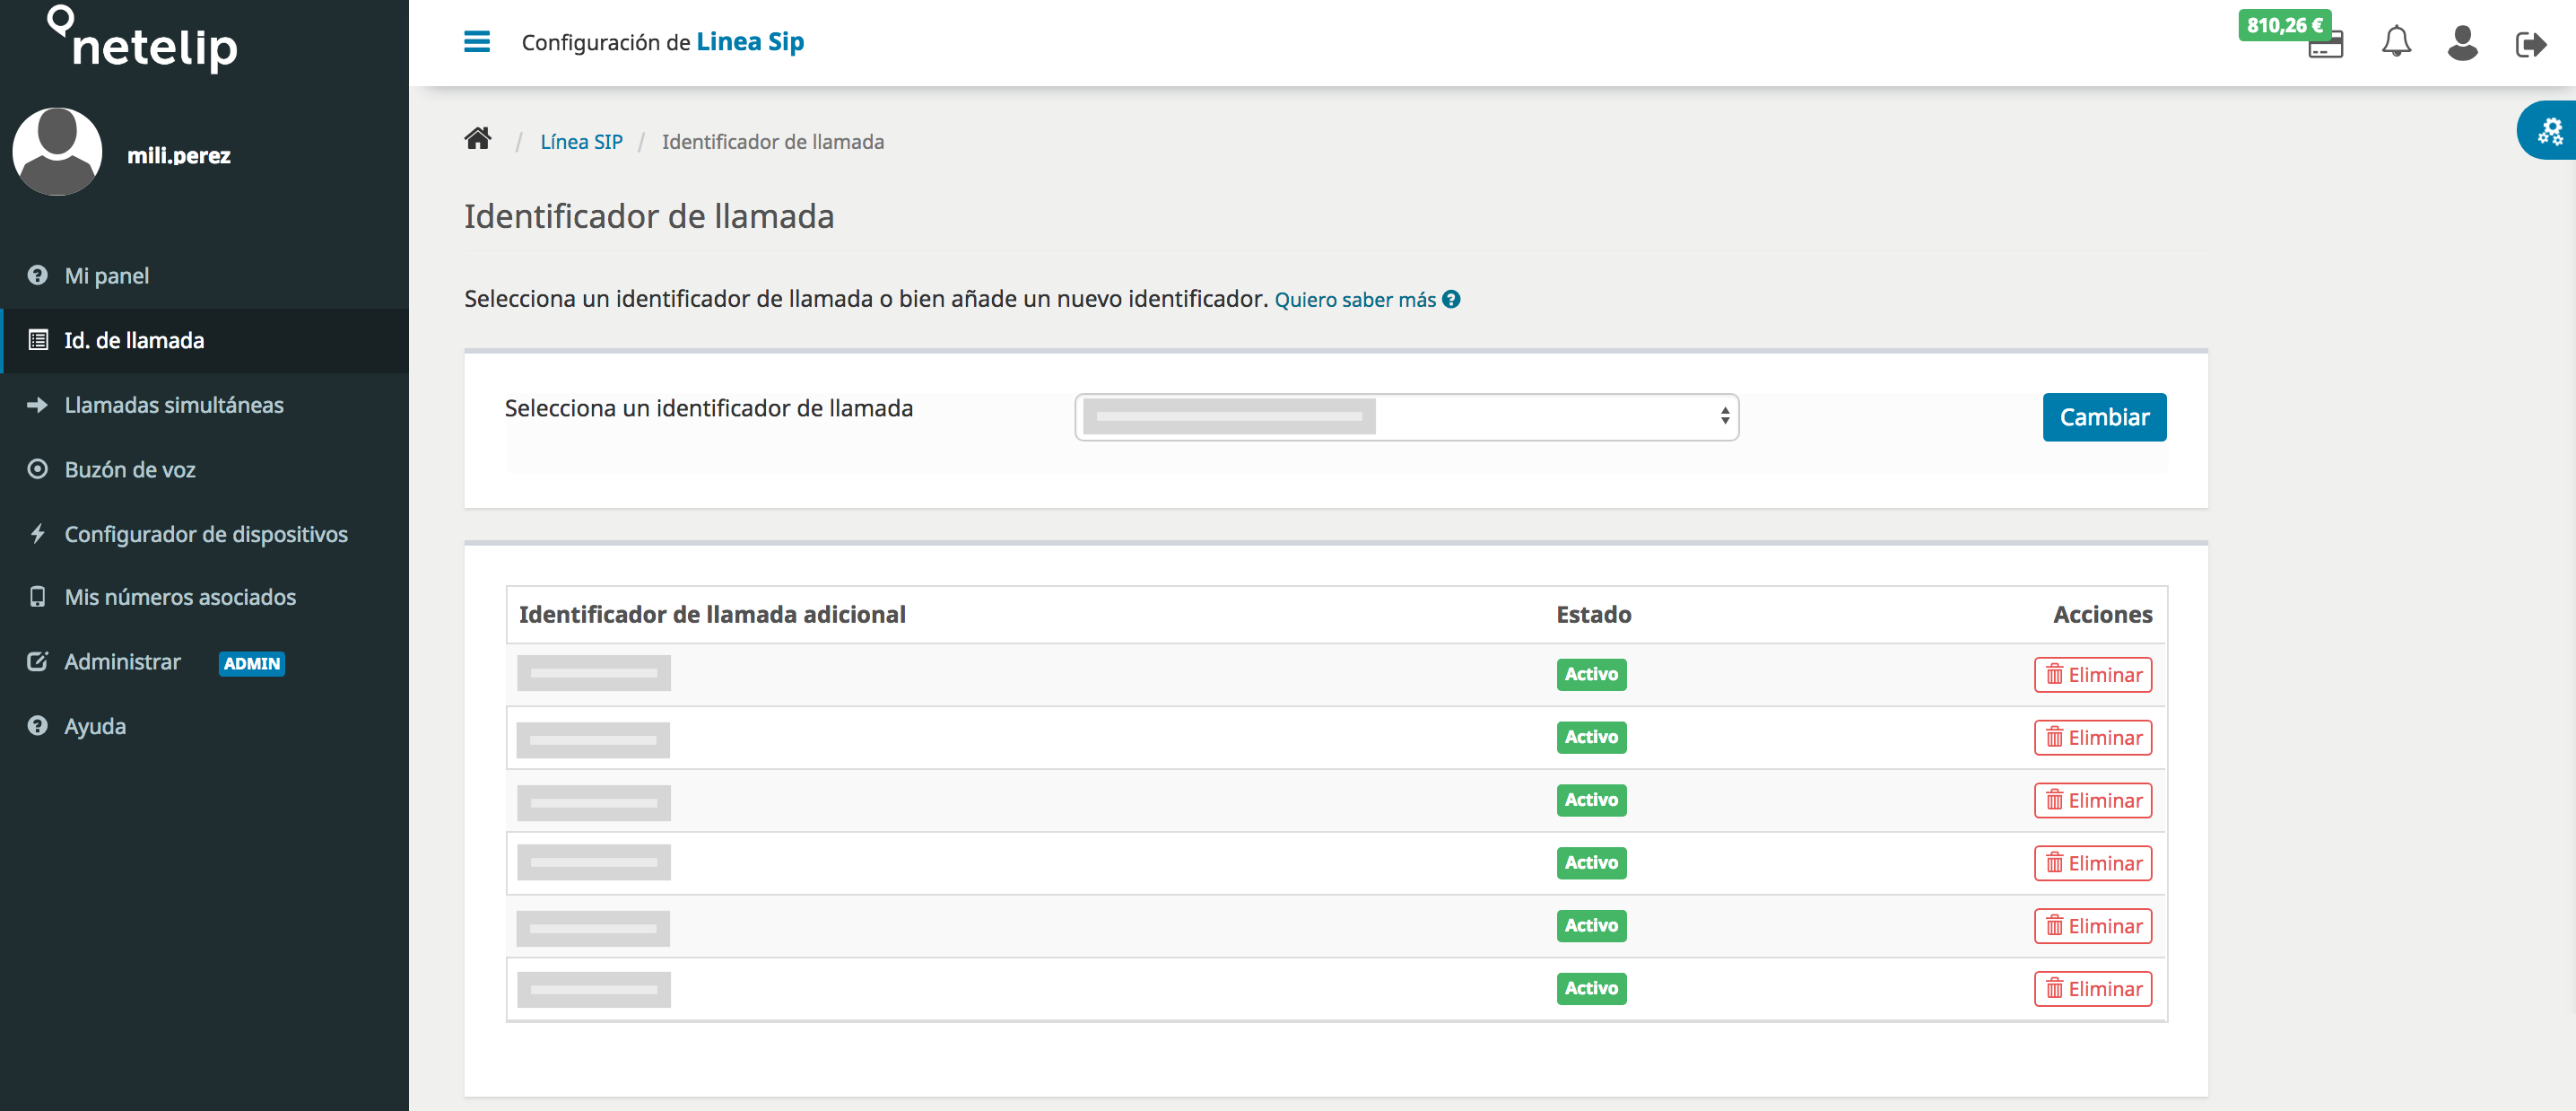
Task: Open Configurador de dispositivos
Action: (205, 535)
